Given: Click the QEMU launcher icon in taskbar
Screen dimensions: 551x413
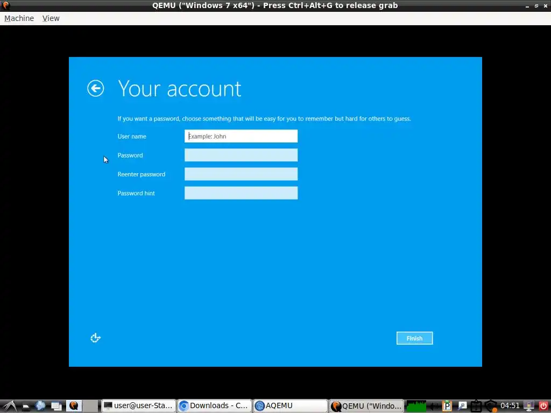Looking at the screenshot, I should coord(74,405).
